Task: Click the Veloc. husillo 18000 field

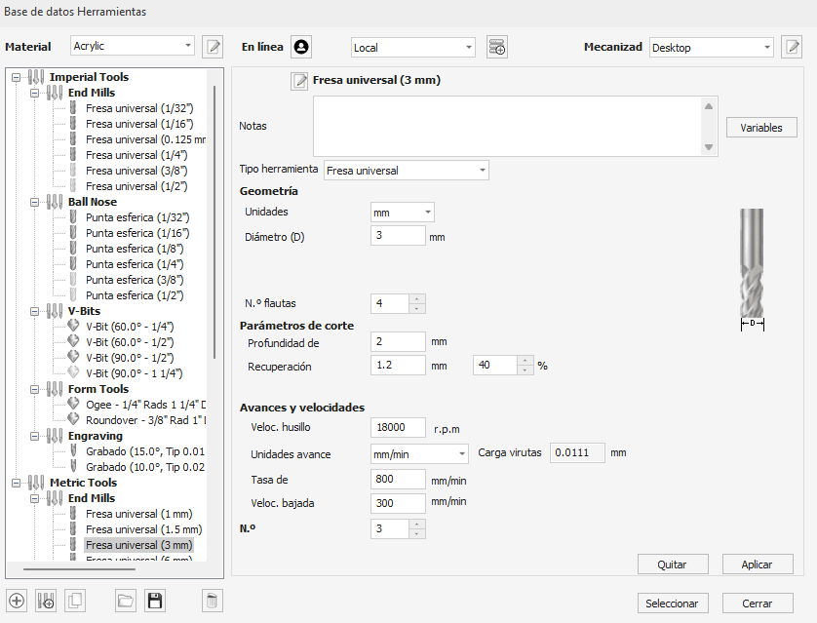Action: coord(398,427)
